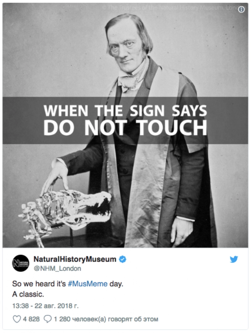This screenshot has height=333, width=251.
Task: Click the 4 828 likes count
Action: pos(31,319)
